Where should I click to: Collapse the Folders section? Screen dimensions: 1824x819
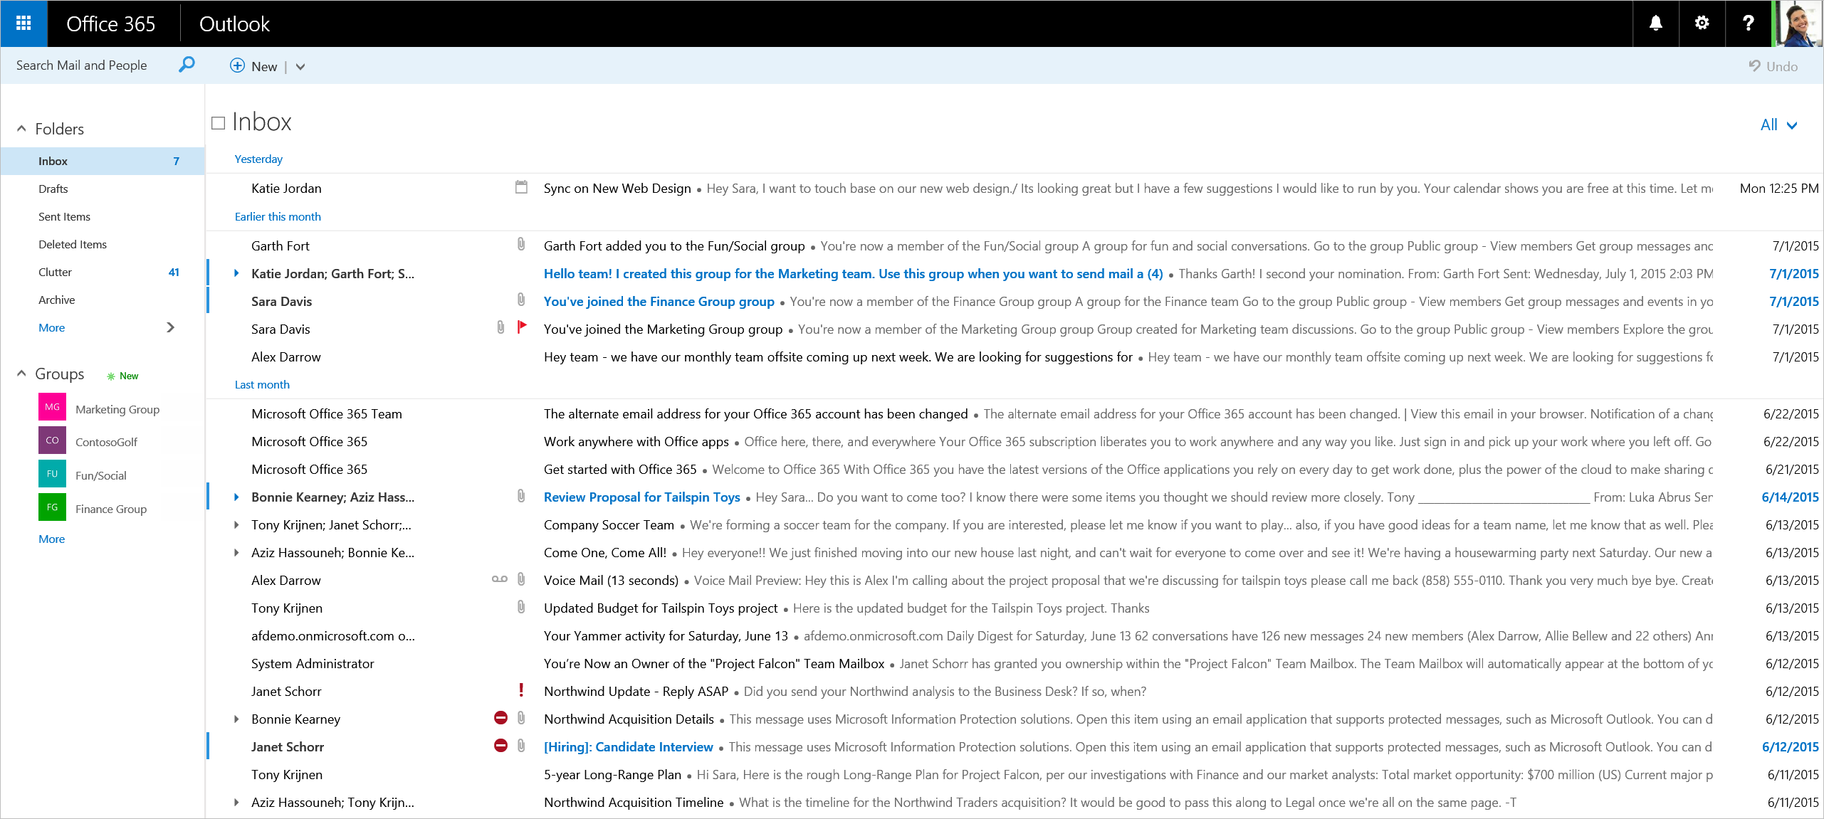[x=21, y=129]
